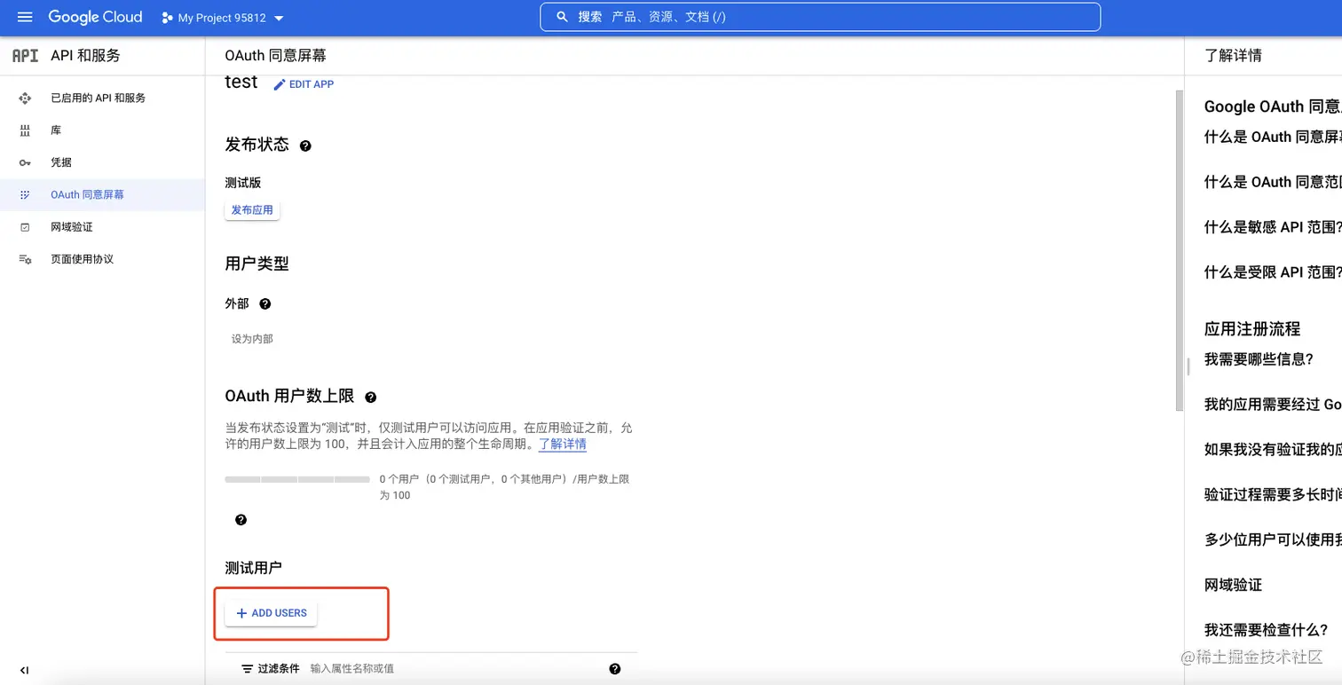This screenshot has height=685, width=1342.
Task: Expand 什么是 OAuth 同意范围 help topic
Action: (1273, 182)
